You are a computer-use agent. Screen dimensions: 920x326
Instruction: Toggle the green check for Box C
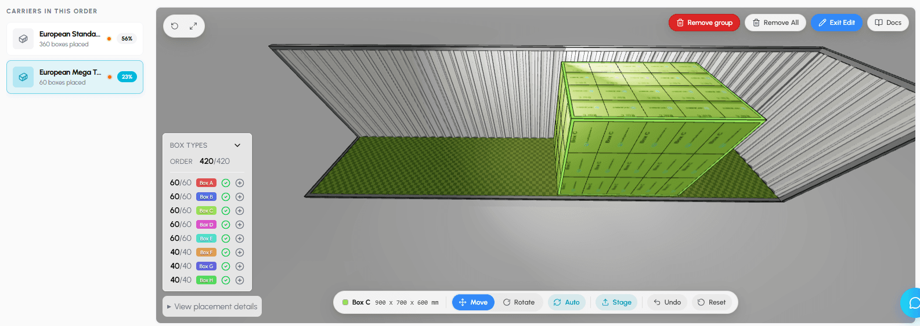point(226,211)
